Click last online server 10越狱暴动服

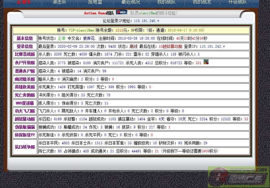click(x=171, y=46)
